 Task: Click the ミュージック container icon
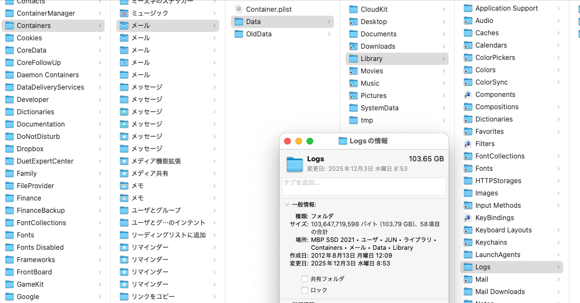pyautogui.click(x=124, y=13)
